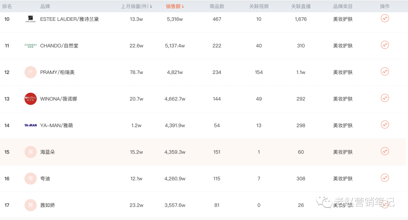Open trend chart icon for WINONA row
408x220 pixels.
[385, 98]
